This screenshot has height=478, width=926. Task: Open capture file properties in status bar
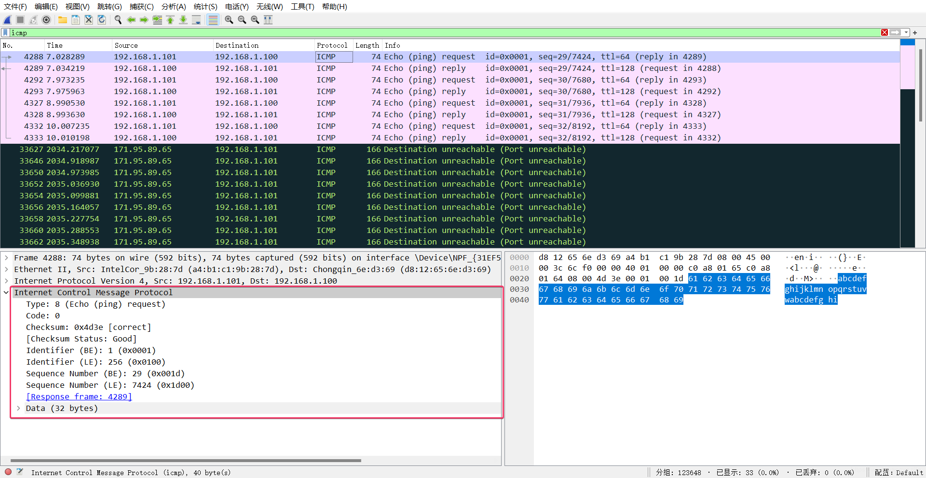(x=20, y=472)
